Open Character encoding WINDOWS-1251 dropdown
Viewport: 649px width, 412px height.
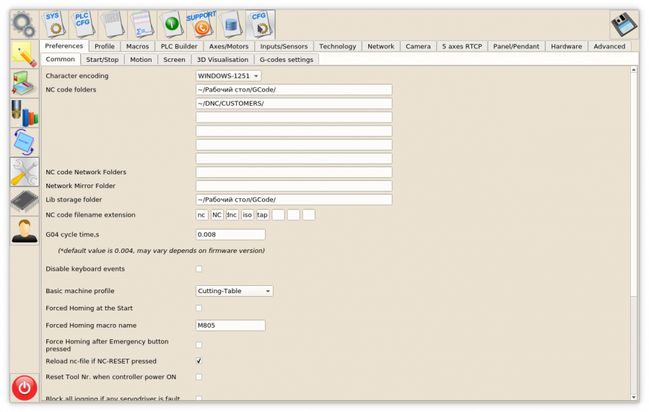point(228,76)
